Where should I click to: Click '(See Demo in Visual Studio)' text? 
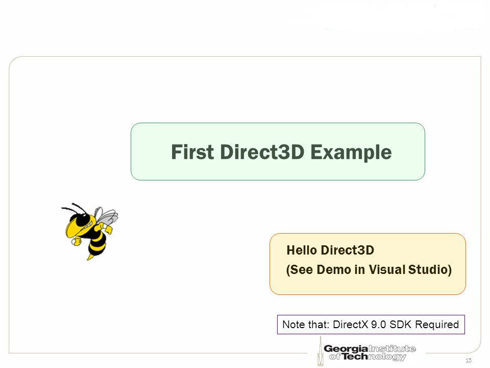[369, 269]
